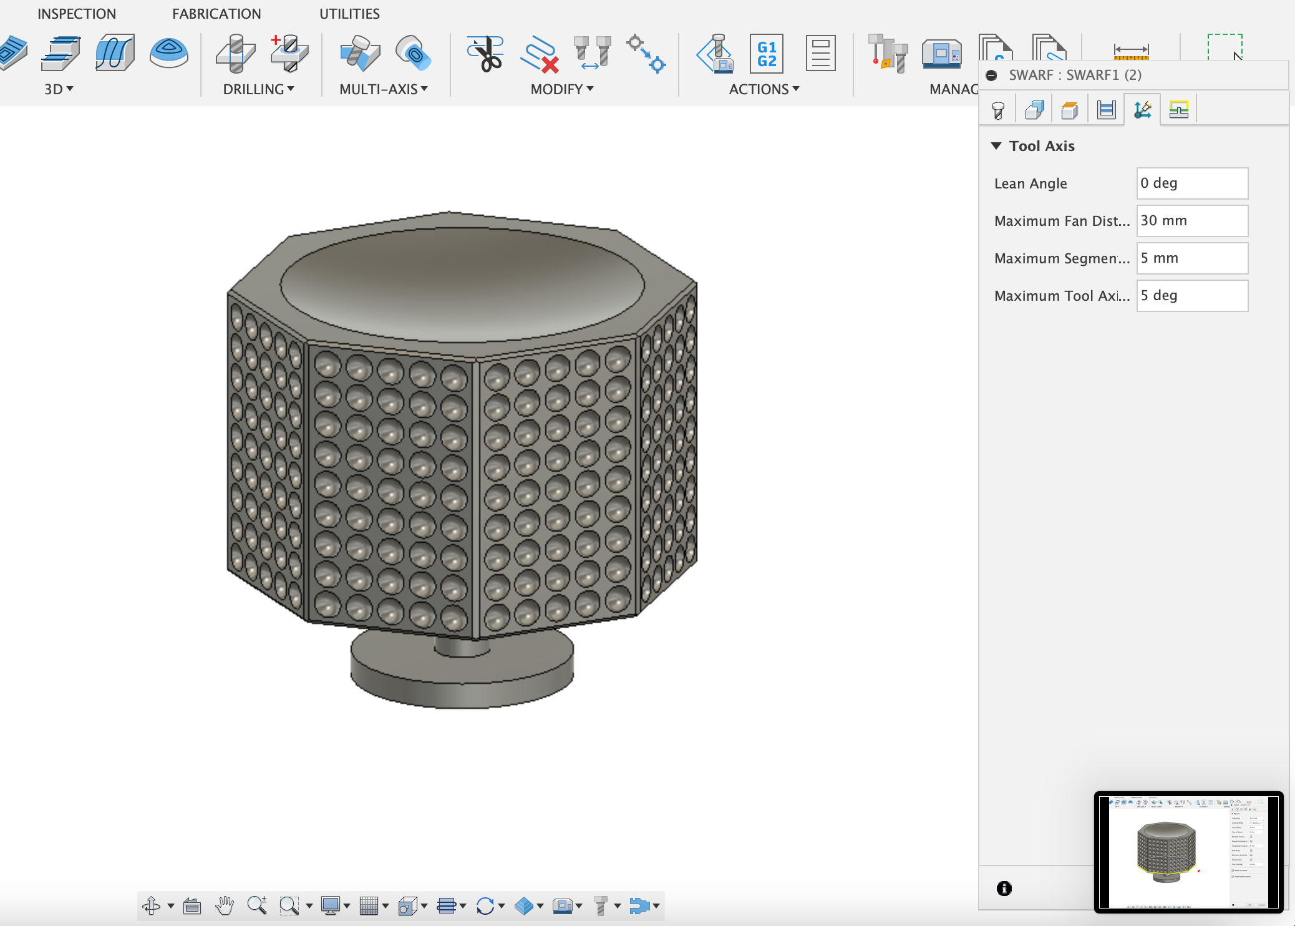The height and width of the screenshot is (926, 1295).
Task: Edit the Lean Angle field
Action: tap(1191, 183)
